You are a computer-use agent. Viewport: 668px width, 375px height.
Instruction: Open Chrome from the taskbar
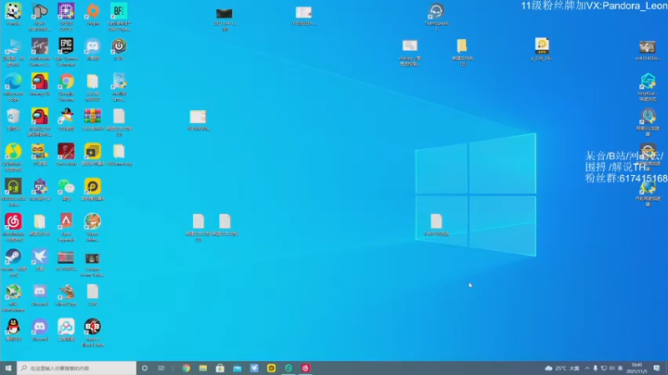[186, 368]
